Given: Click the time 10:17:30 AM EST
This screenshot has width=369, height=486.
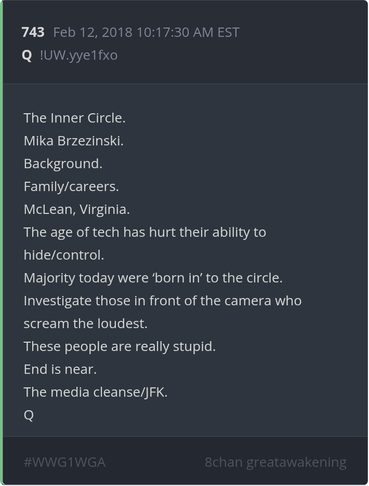Looking at the screenshot, I should point(188,32).
